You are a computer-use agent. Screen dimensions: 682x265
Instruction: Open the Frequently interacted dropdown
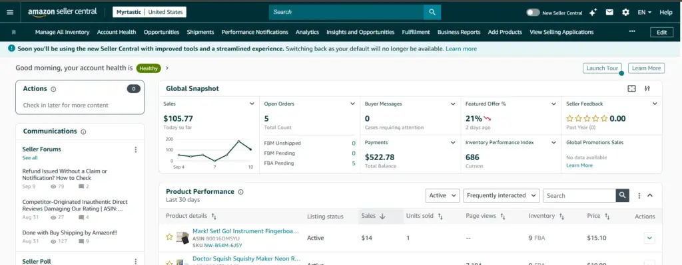click(501, 196)
